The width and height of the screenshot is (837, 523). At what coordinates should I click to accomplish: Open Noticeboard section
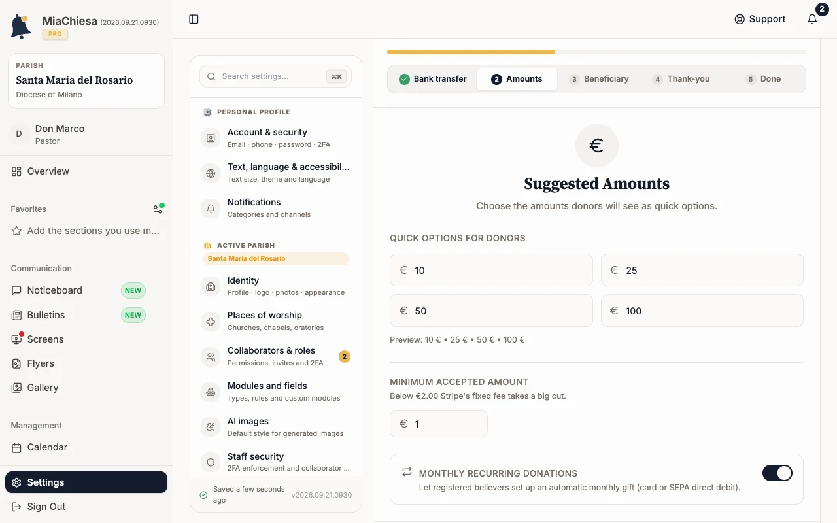pos(86,290)
